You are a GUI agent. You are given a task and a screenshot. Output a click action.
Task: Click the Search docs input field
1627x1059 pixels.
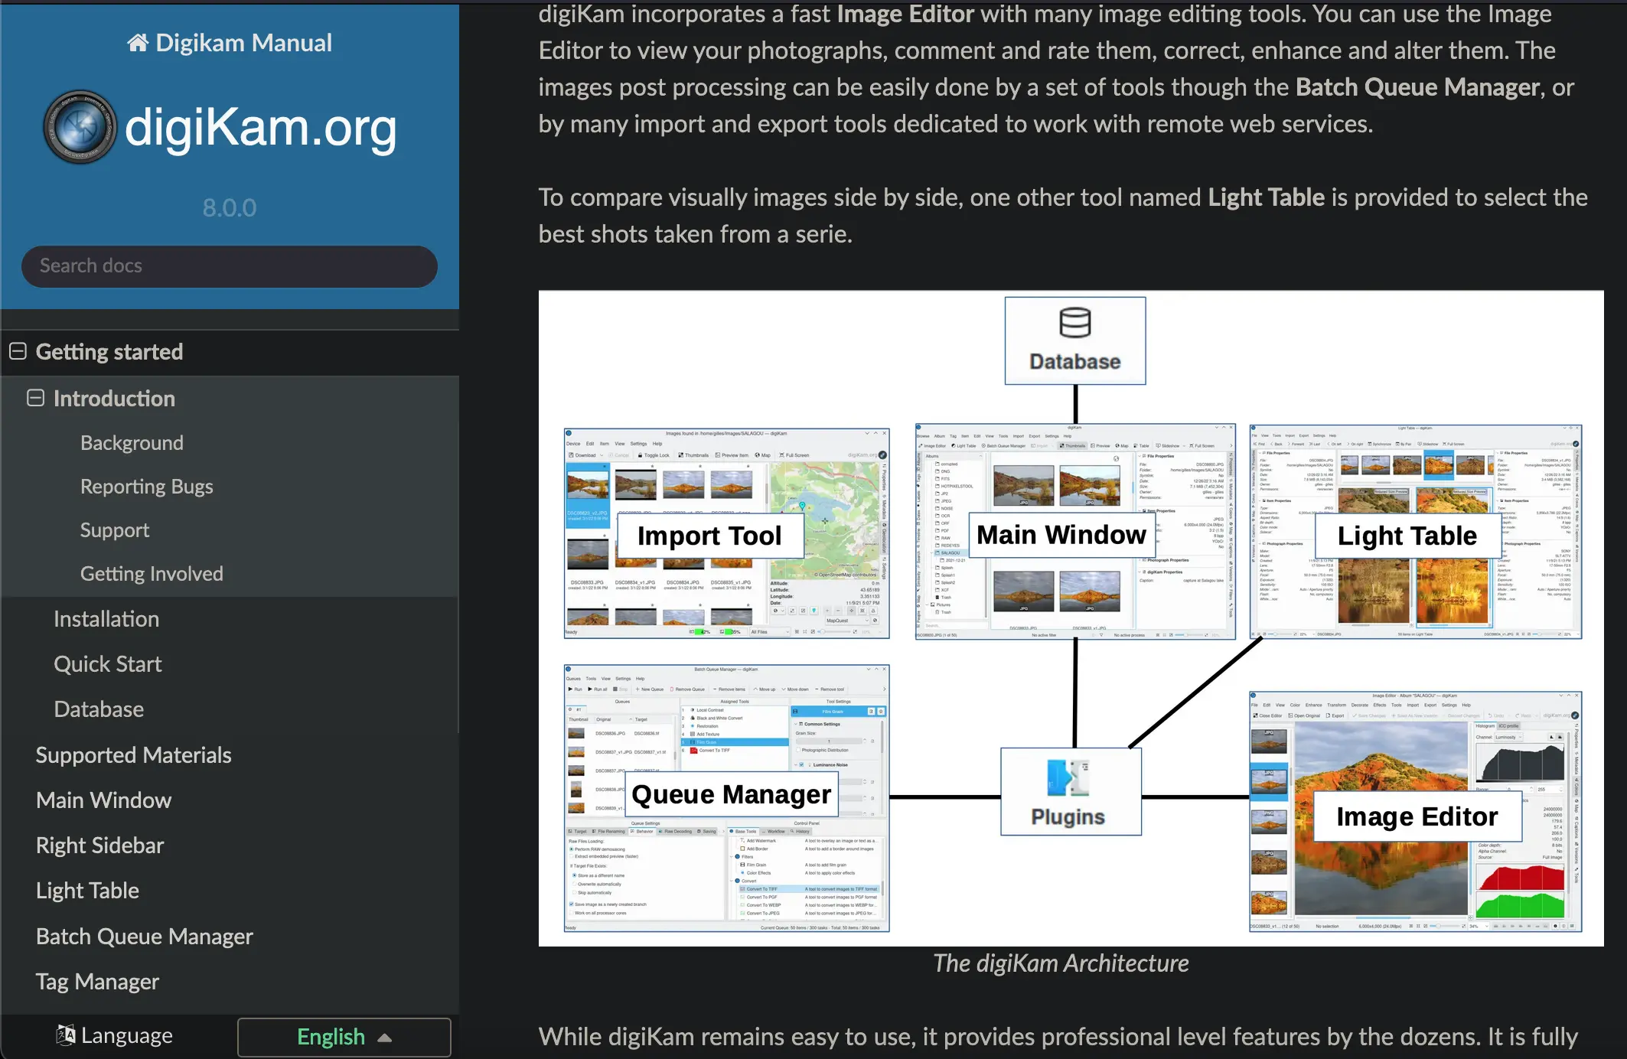(229, 266)
